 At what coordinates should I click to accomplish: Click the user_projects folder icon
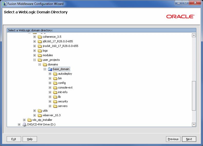click(40, 60)
